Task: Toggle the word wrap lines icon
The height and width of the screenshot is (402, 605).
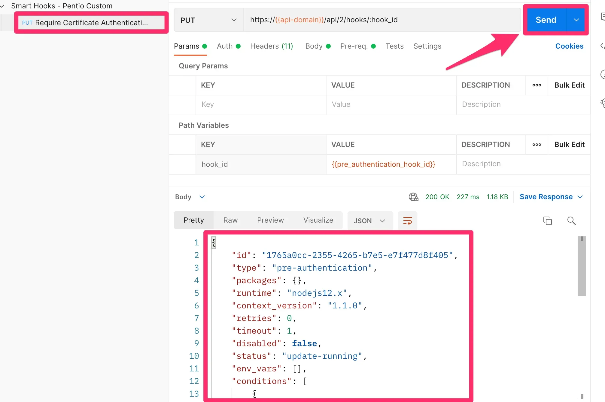Action: coord(407,221)
